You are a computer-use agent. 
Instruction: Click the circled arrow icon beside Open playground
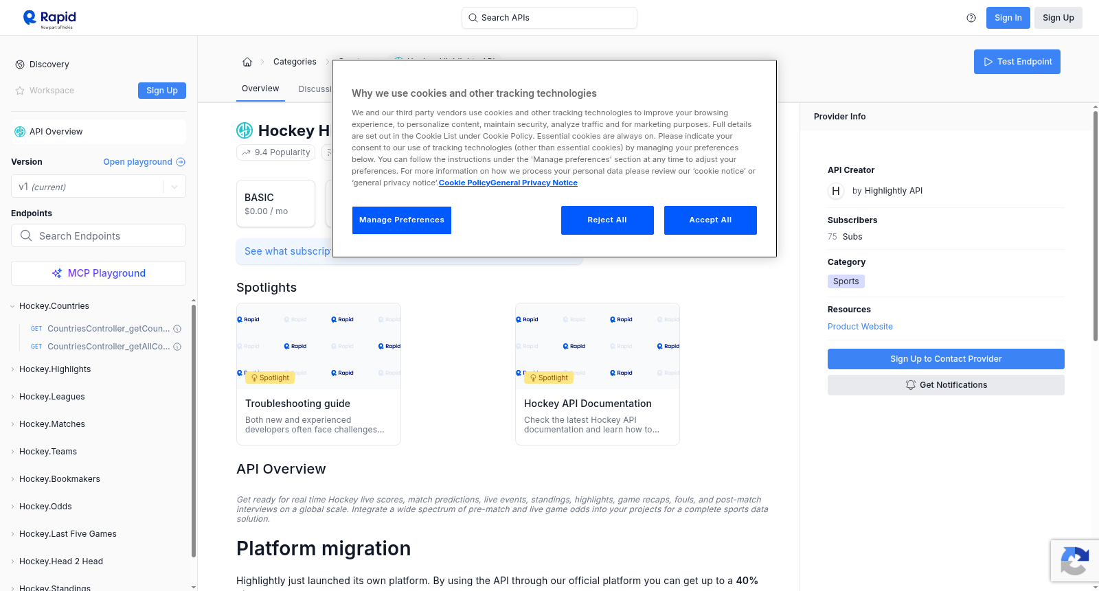181,162
